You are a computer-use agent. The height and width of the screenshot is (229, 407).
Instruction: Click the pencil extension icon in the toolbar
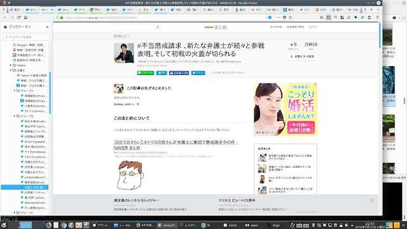tap(349, 17)
